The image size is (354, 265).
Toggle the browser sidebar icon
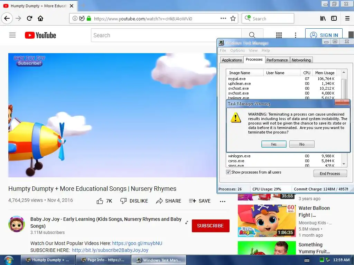pos(334,19)
